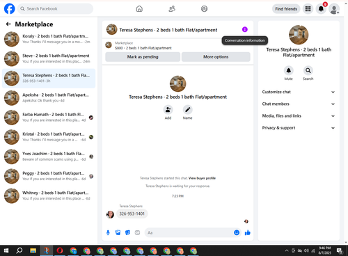Choose a sticker icon
The width and height of the screenshot is (348, 256).
(x=127, y=232)
